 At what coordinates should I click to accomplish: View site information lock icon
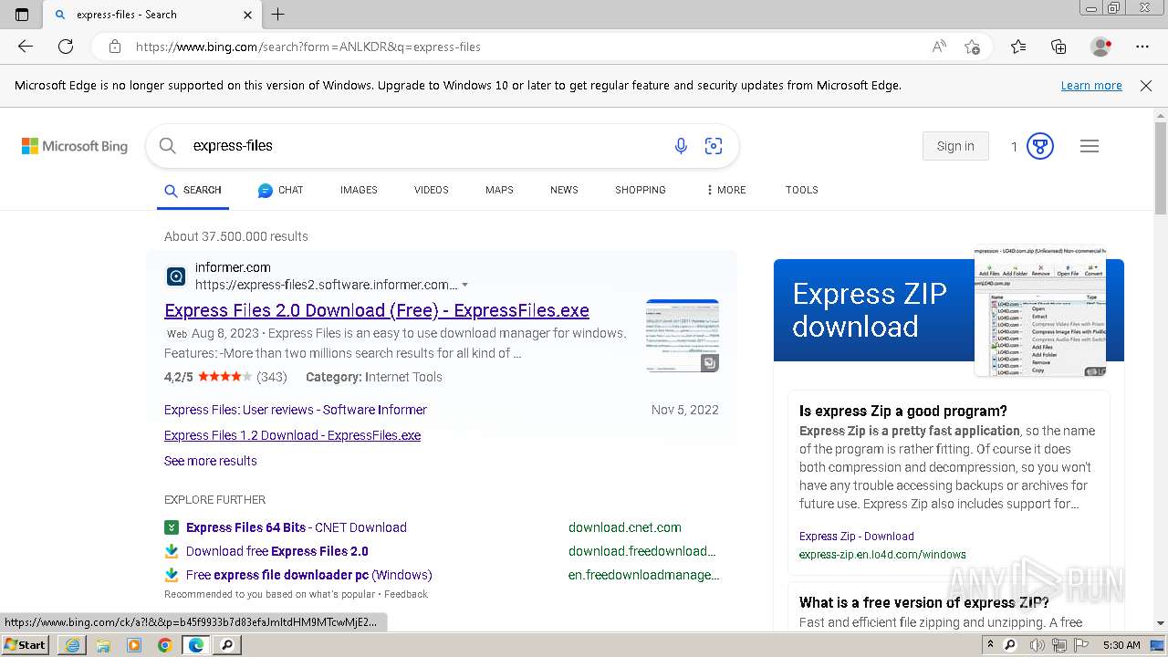[115, 47]
